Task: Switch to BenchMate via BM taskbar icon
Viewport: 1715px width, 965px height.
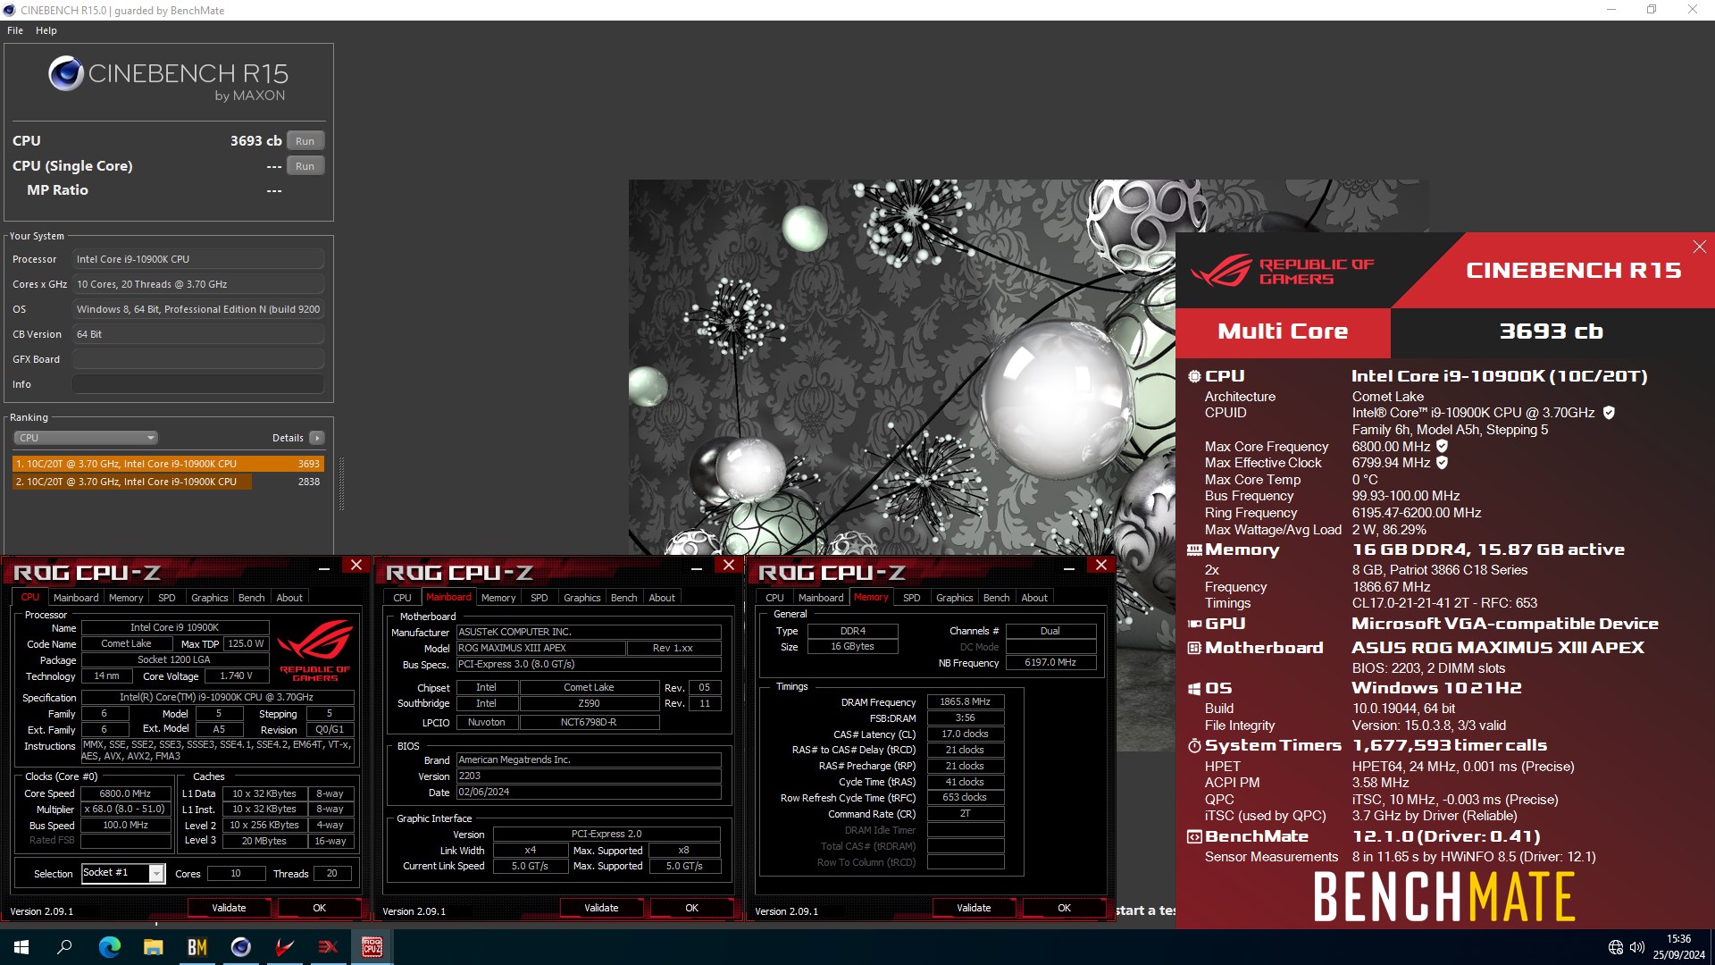Action: click(197, 947)
